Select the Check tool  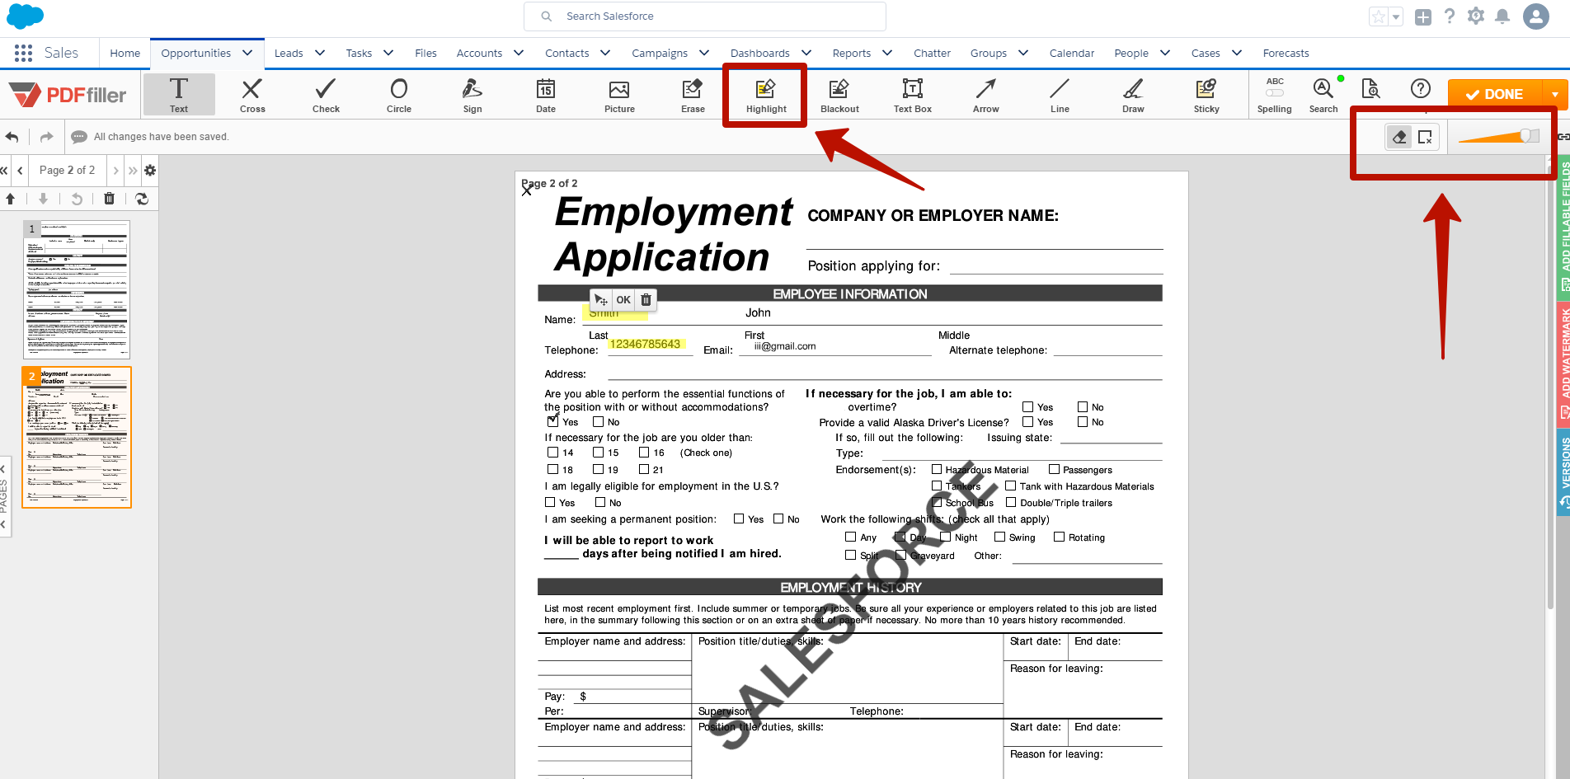click(x=326, y=94)
